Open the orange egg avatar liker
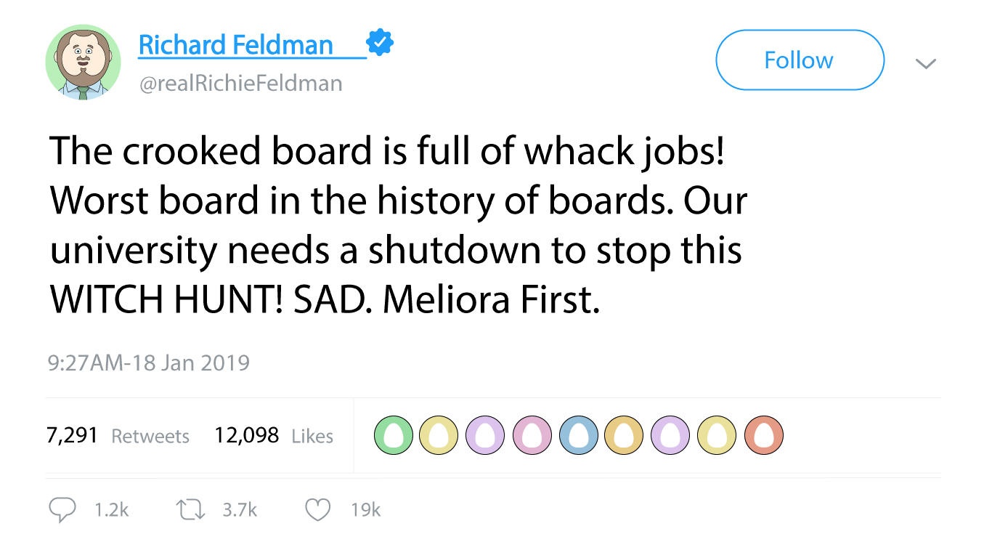The image size is (992, 558). pyautogui.click(x=625, y=436)
